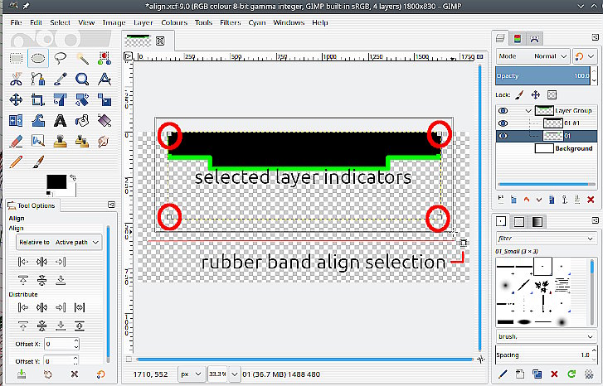Pick the Move tool

click(x=16, y=100)
